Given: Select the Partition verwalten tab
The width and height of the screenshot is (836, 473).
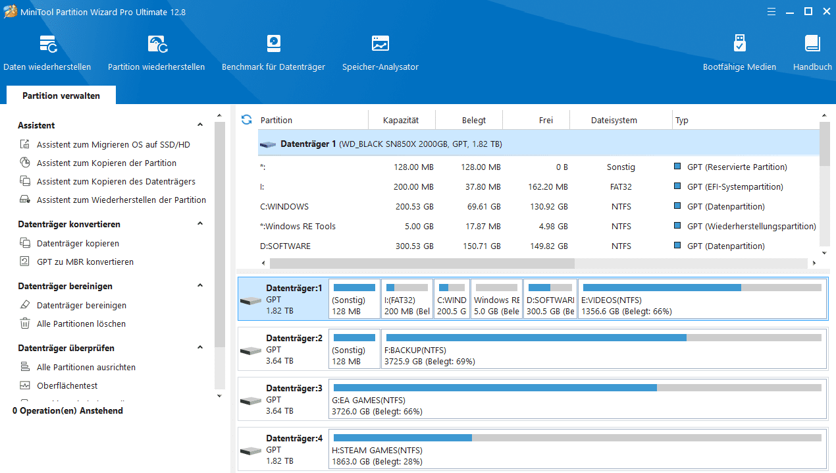Looking at the screenshot, I should (x=61, y=96).
